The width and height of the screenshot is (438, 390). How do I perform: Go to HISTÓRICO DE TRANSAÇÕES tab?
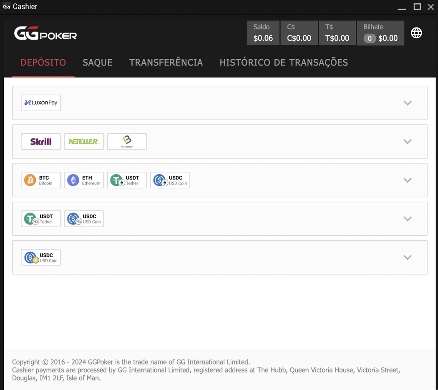pos(284,62)
